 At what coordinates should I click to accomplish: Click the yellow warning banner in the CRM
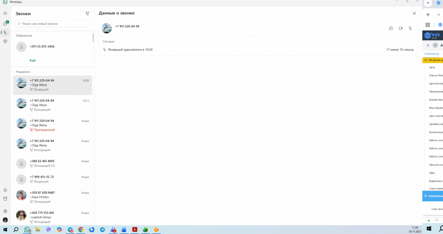tap(433, 60)
